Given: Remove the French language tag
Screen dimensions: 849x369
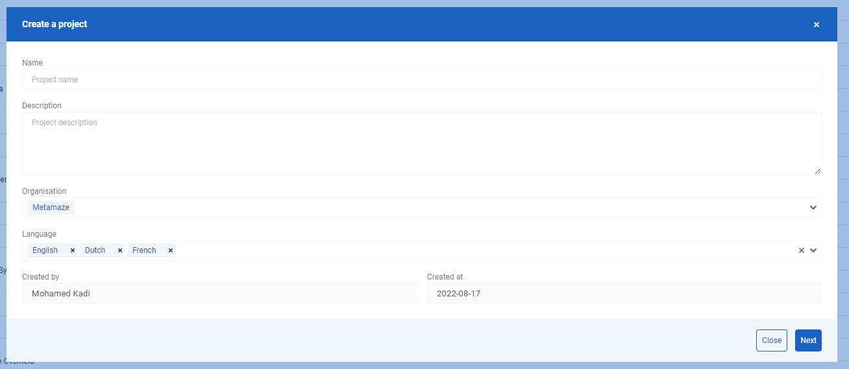Looking at the screenshot, I should click(171, 250).
